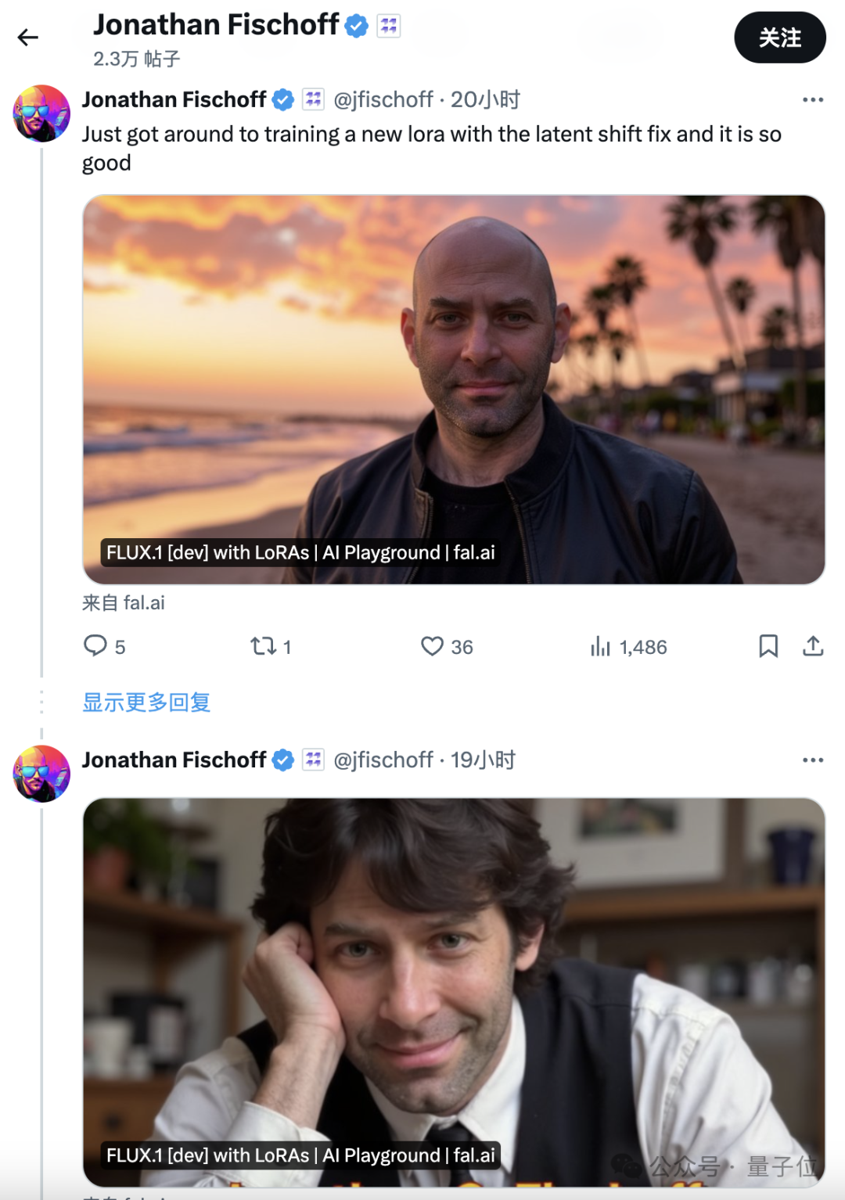The image size is (845, 1200).
Task: Follow Jonathan Fischoff with 关注 button
Action: 780,38
